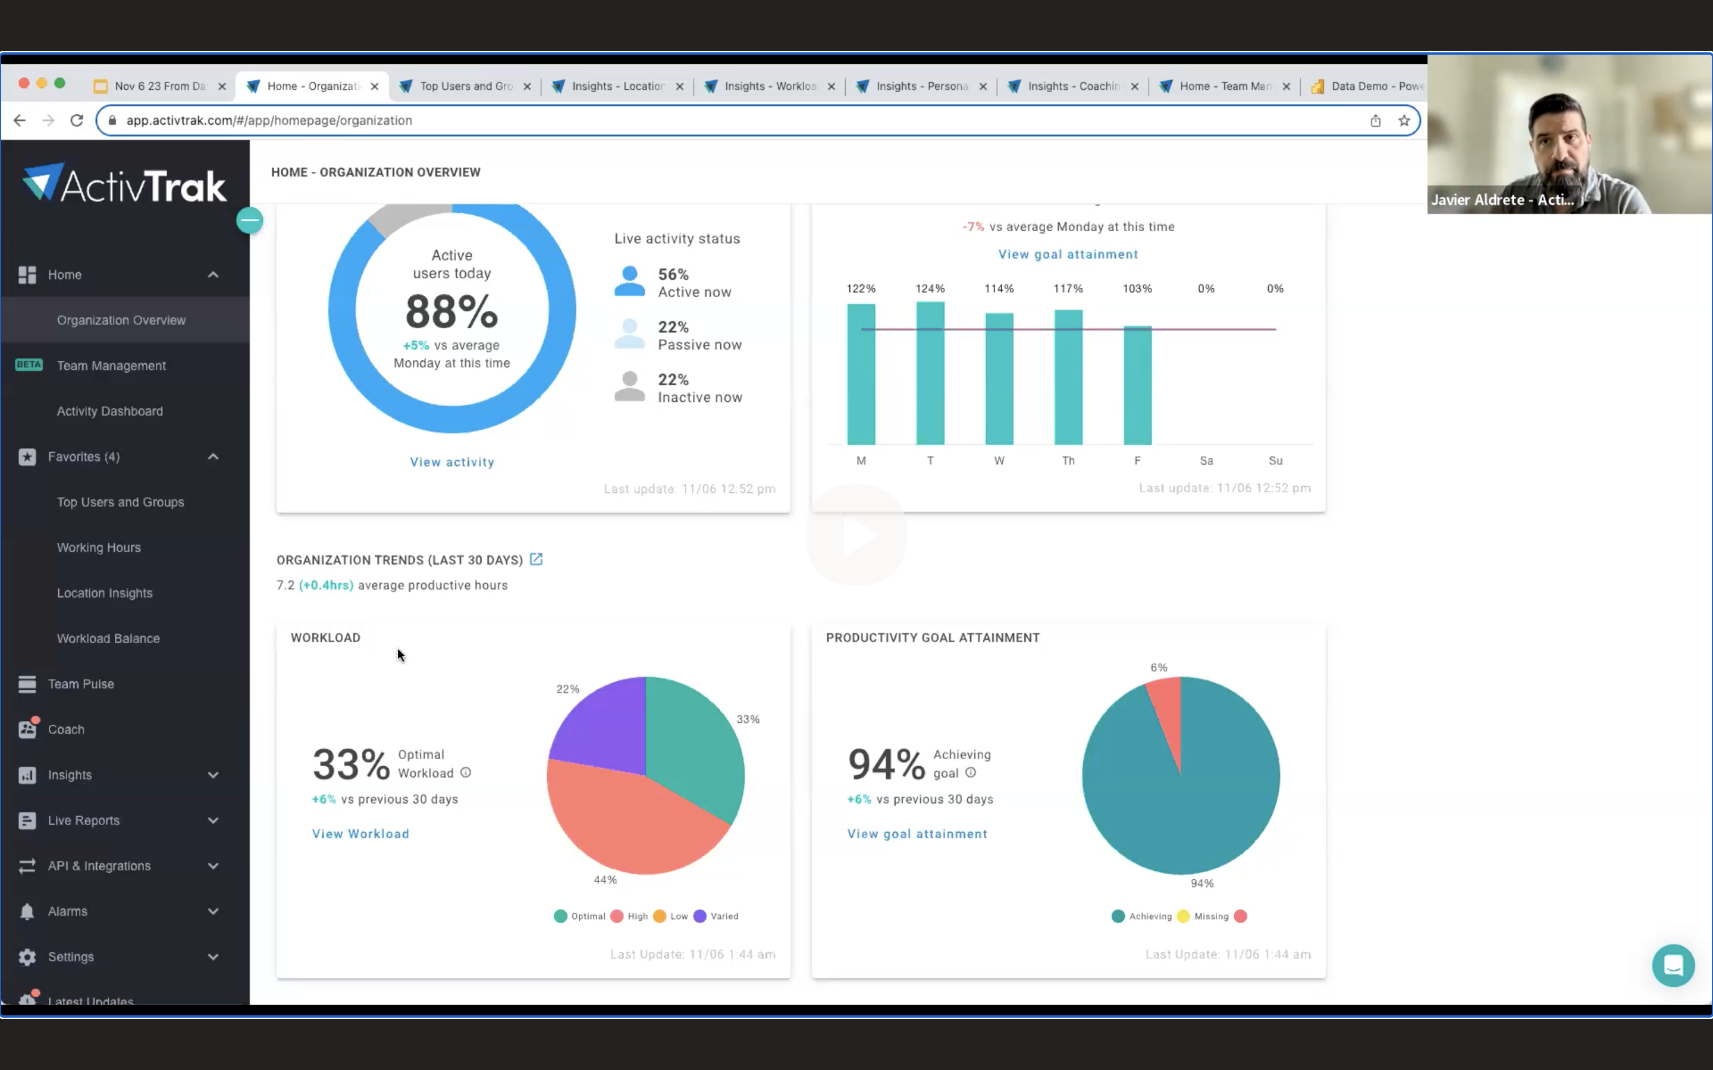The height and width of the screenshot is (1070, 1713).
Task: Toggle Optimal legend swatch in Workload chart
Action: coord(560,915)
